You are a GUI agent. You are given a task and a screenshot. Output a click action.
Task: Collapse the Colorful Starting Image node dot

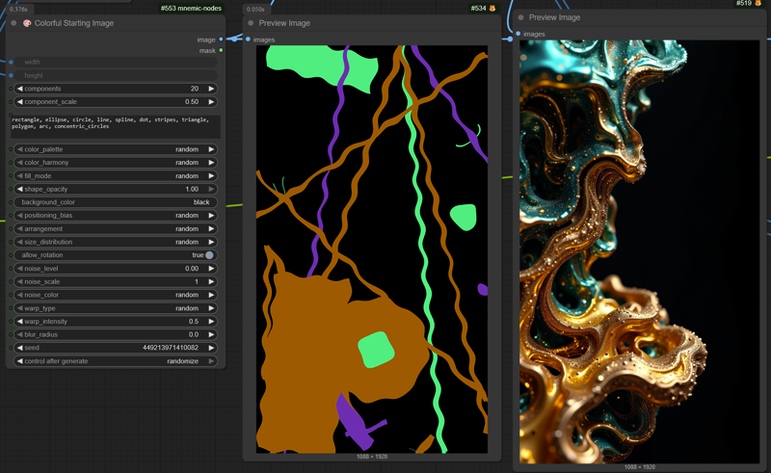[13, 23]
